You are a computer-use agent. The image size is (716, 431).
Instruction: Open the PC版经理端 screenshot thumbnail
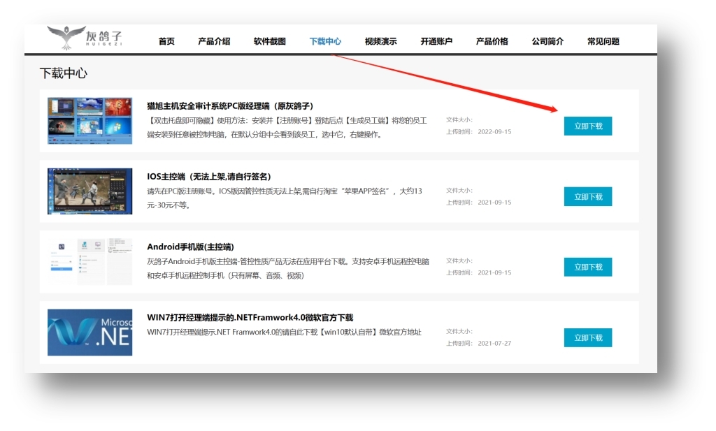[89, 121]
